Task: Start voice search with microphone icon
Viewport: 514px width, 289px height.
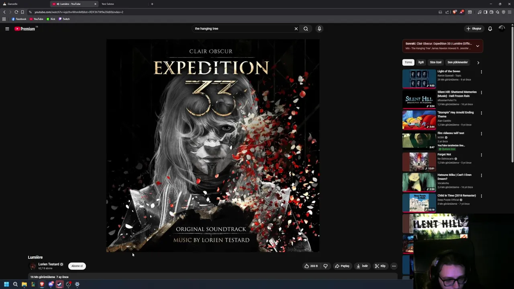Action: [319, 28]
